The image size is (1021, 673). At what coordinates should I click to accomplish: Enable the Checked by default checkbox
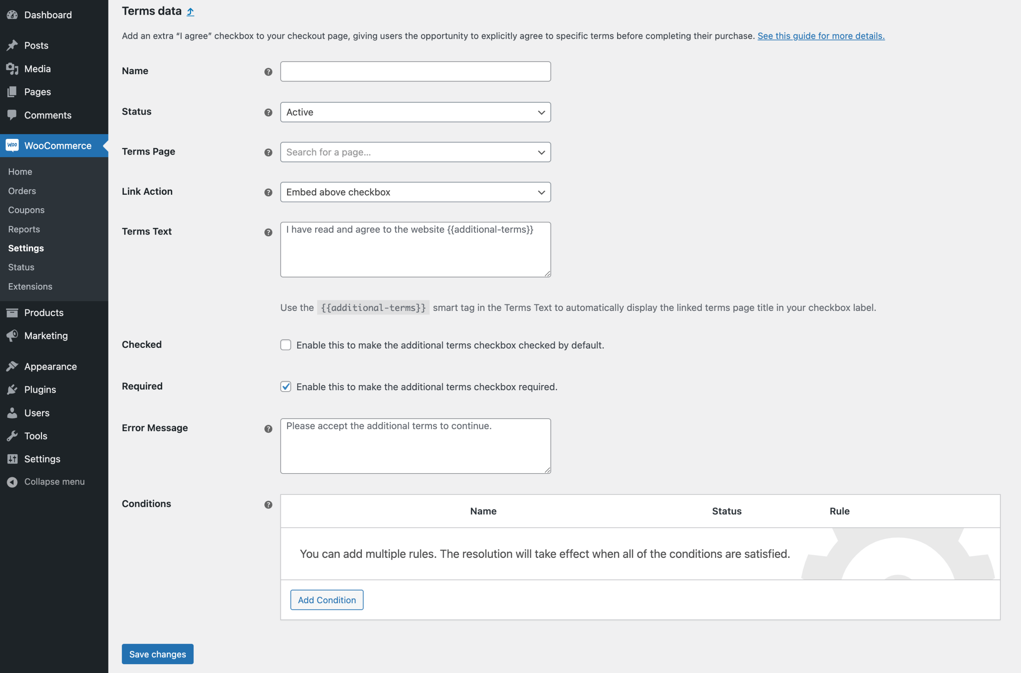tap(286, 345)
